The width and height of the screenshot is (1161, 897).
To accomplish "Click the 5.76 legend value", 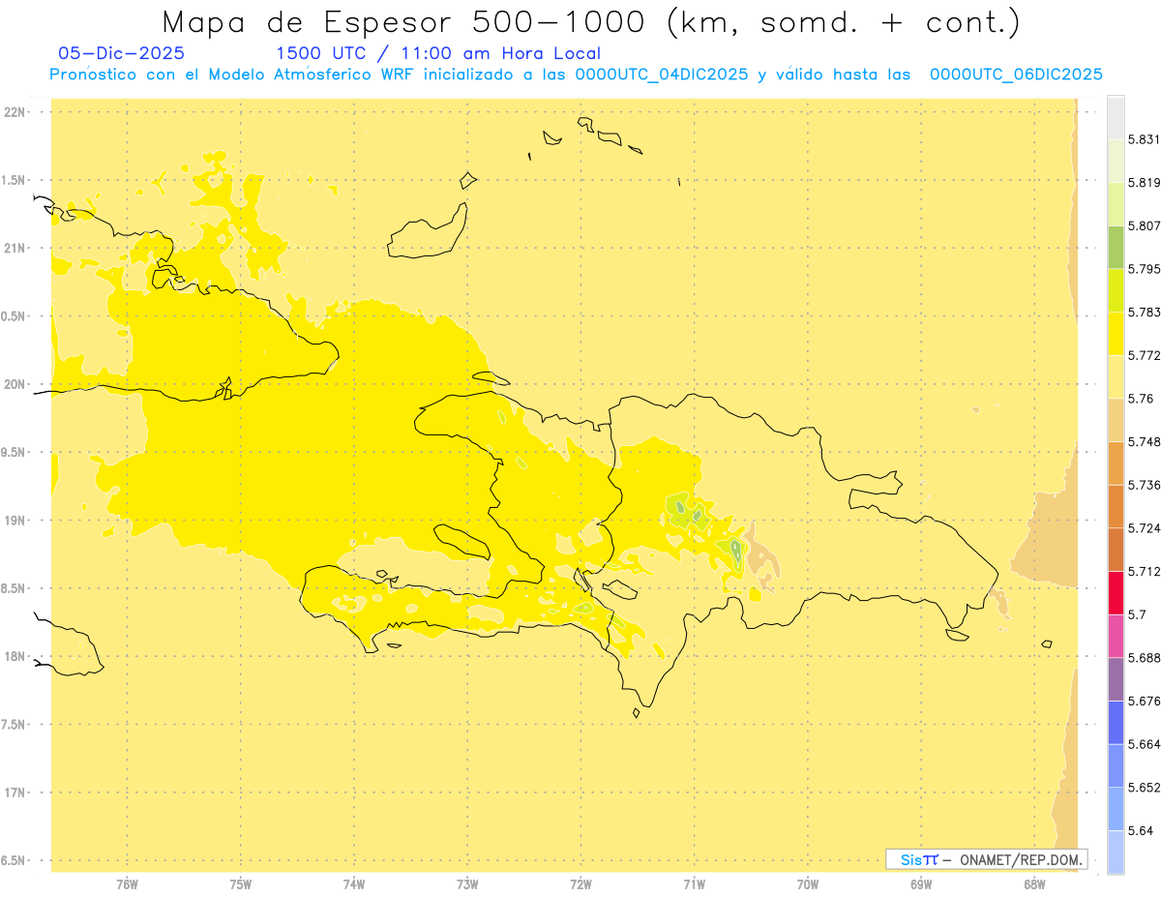I will 1141,399.
